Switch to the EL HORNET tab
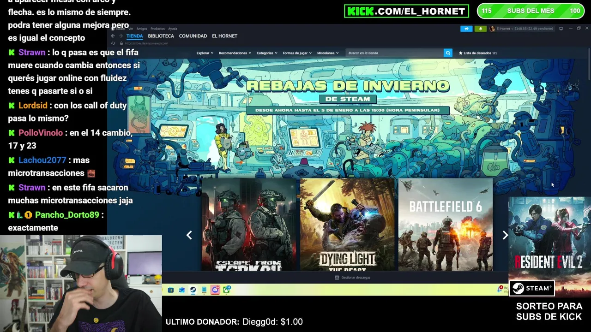 224,36
